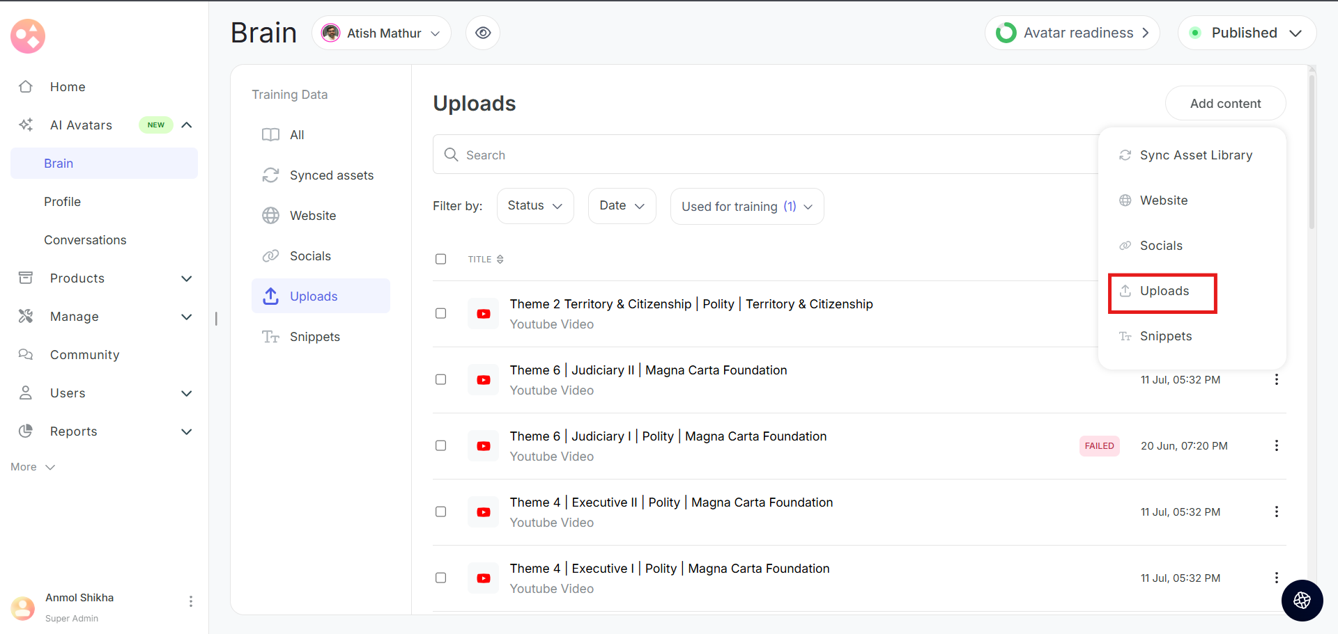The height and width of the screenshot is (634, 1338).
Task: Open three-dot menu for Theme 4 Executive II
Action: (1276, 512)
